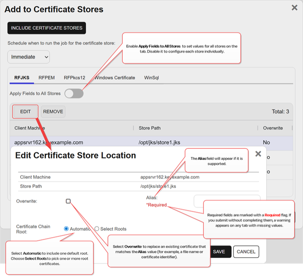Enable the Overwrite checkbox

click(68, 201)
